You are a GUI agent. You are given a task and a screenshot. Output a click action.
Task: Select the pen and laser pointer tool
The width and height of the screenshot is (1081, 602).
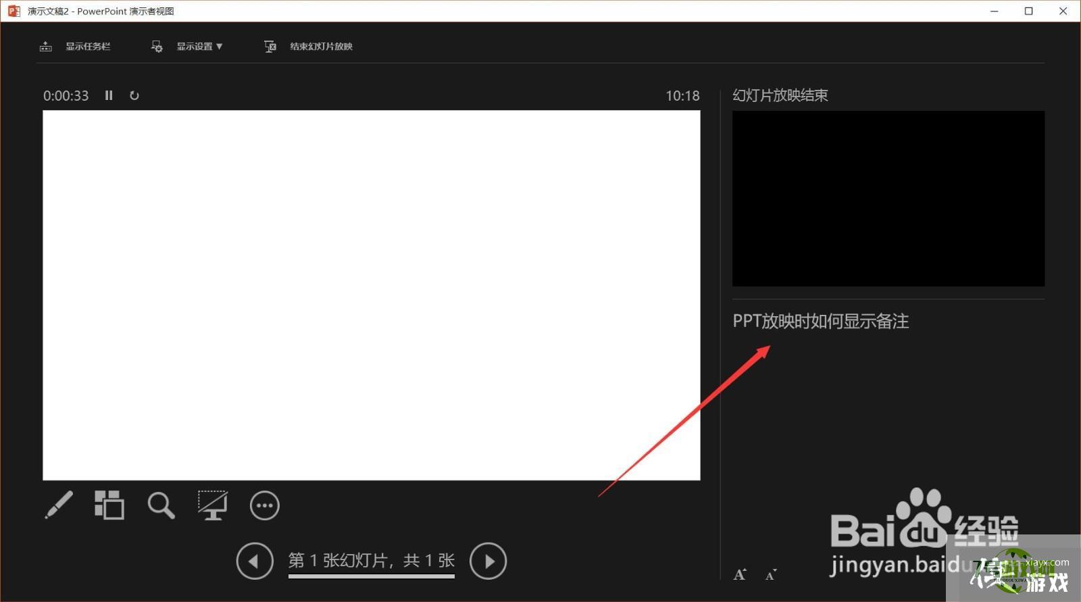point(59,505)
